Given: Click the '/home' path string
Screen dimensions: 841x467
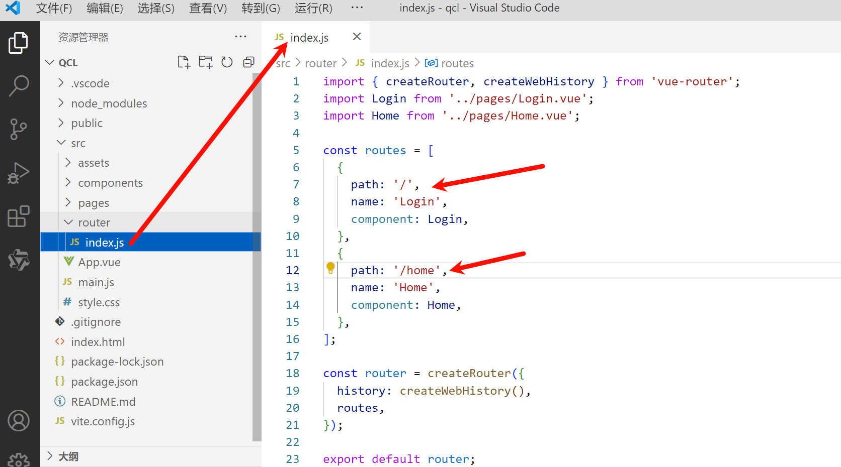Looking at the screenshot, I should pyautogui.click(x=417, y=270).
